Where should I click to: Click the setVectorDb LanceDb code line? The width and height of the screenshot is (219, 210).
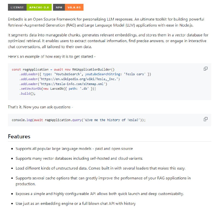tap(58, 89)
